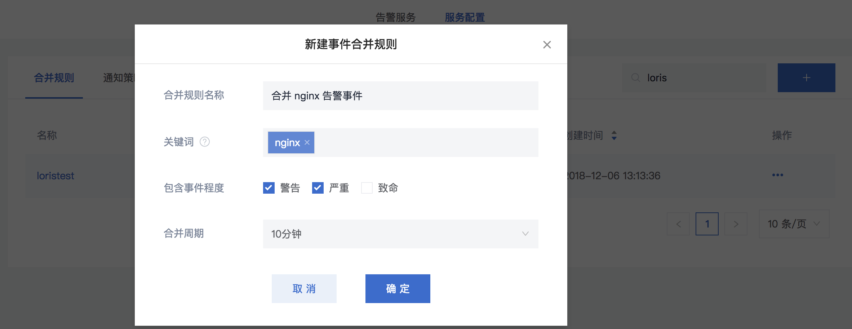852x329 pixels.
Task: Remove the nginx keyword tag
Action: 307,142
